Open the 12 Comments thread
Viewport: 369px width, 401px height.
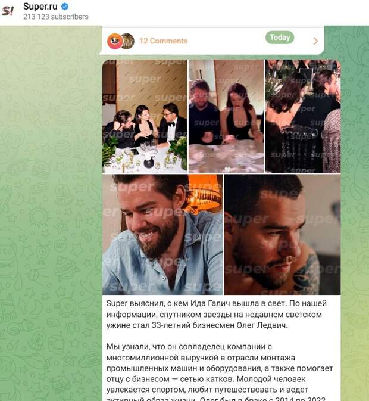point(164,41)
